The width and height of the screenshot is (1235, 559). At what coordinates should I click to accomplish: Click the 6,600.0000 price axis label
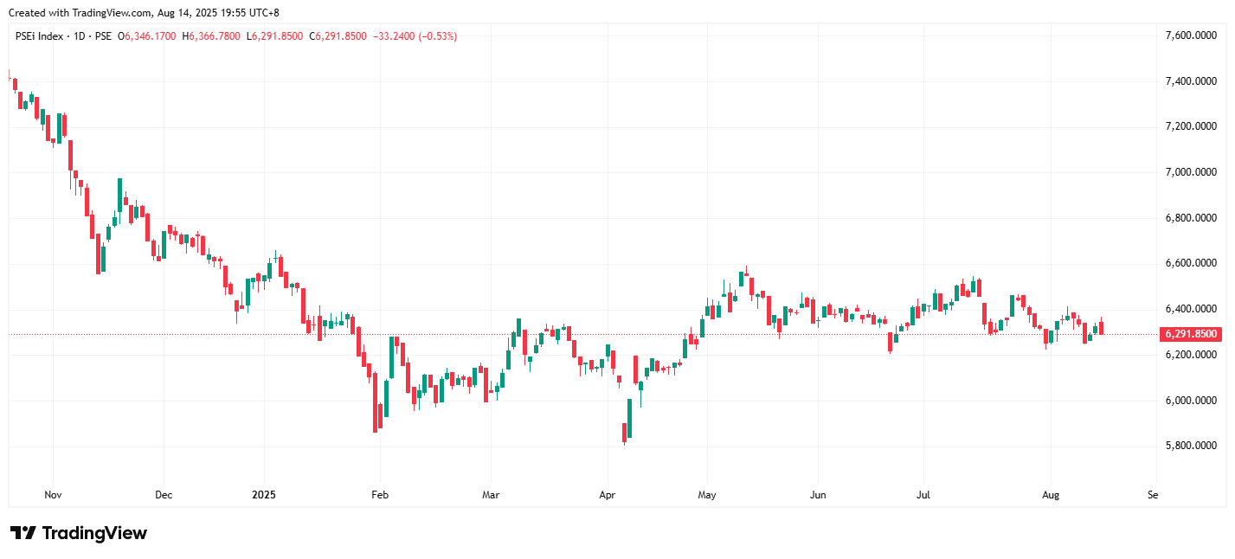1192,263
